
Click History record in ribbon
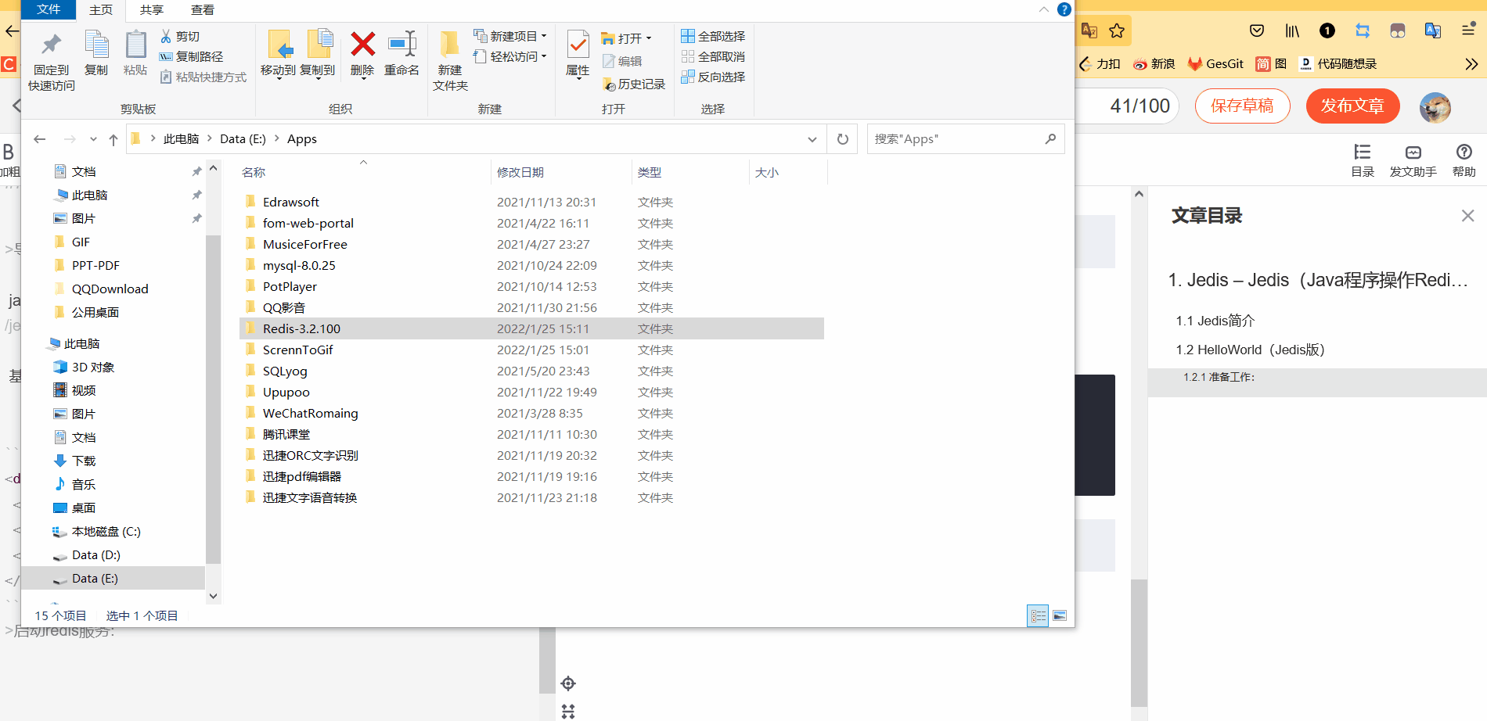point(633,84)
